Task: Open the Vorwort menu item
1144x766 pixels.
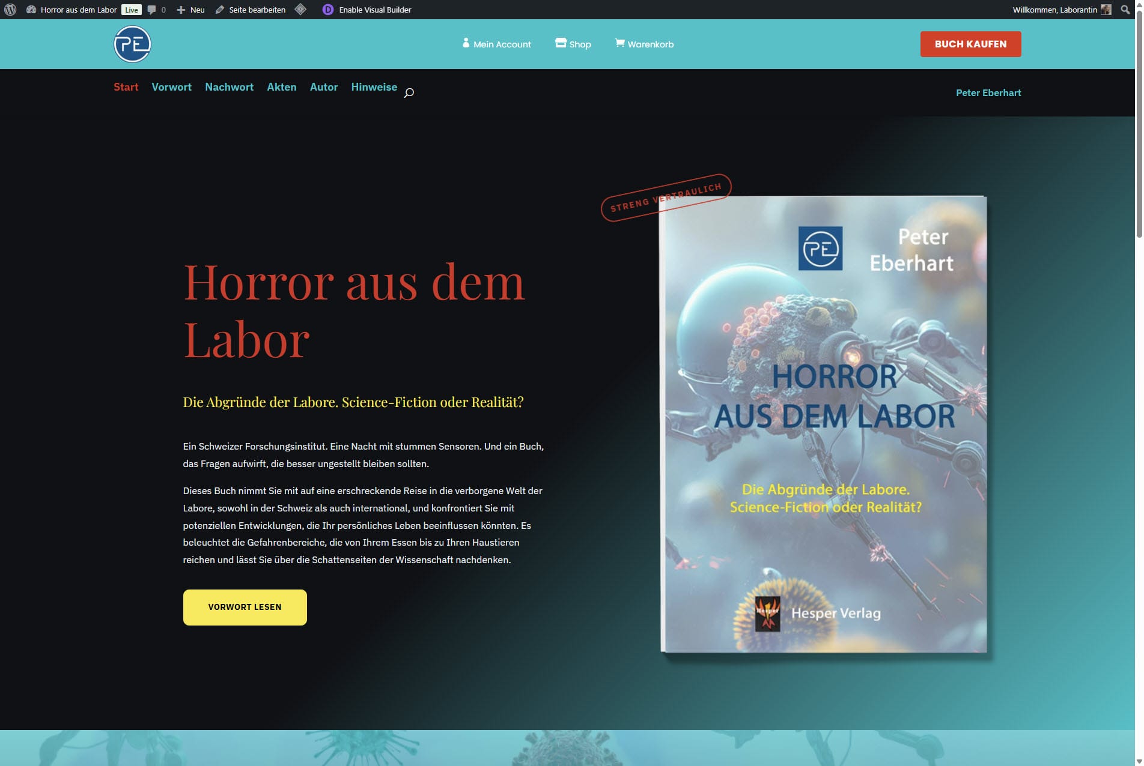Action: click(x=171, y=87)
